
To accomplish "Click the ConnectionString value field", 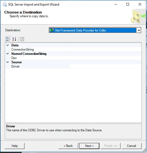I will pos(105,49).
